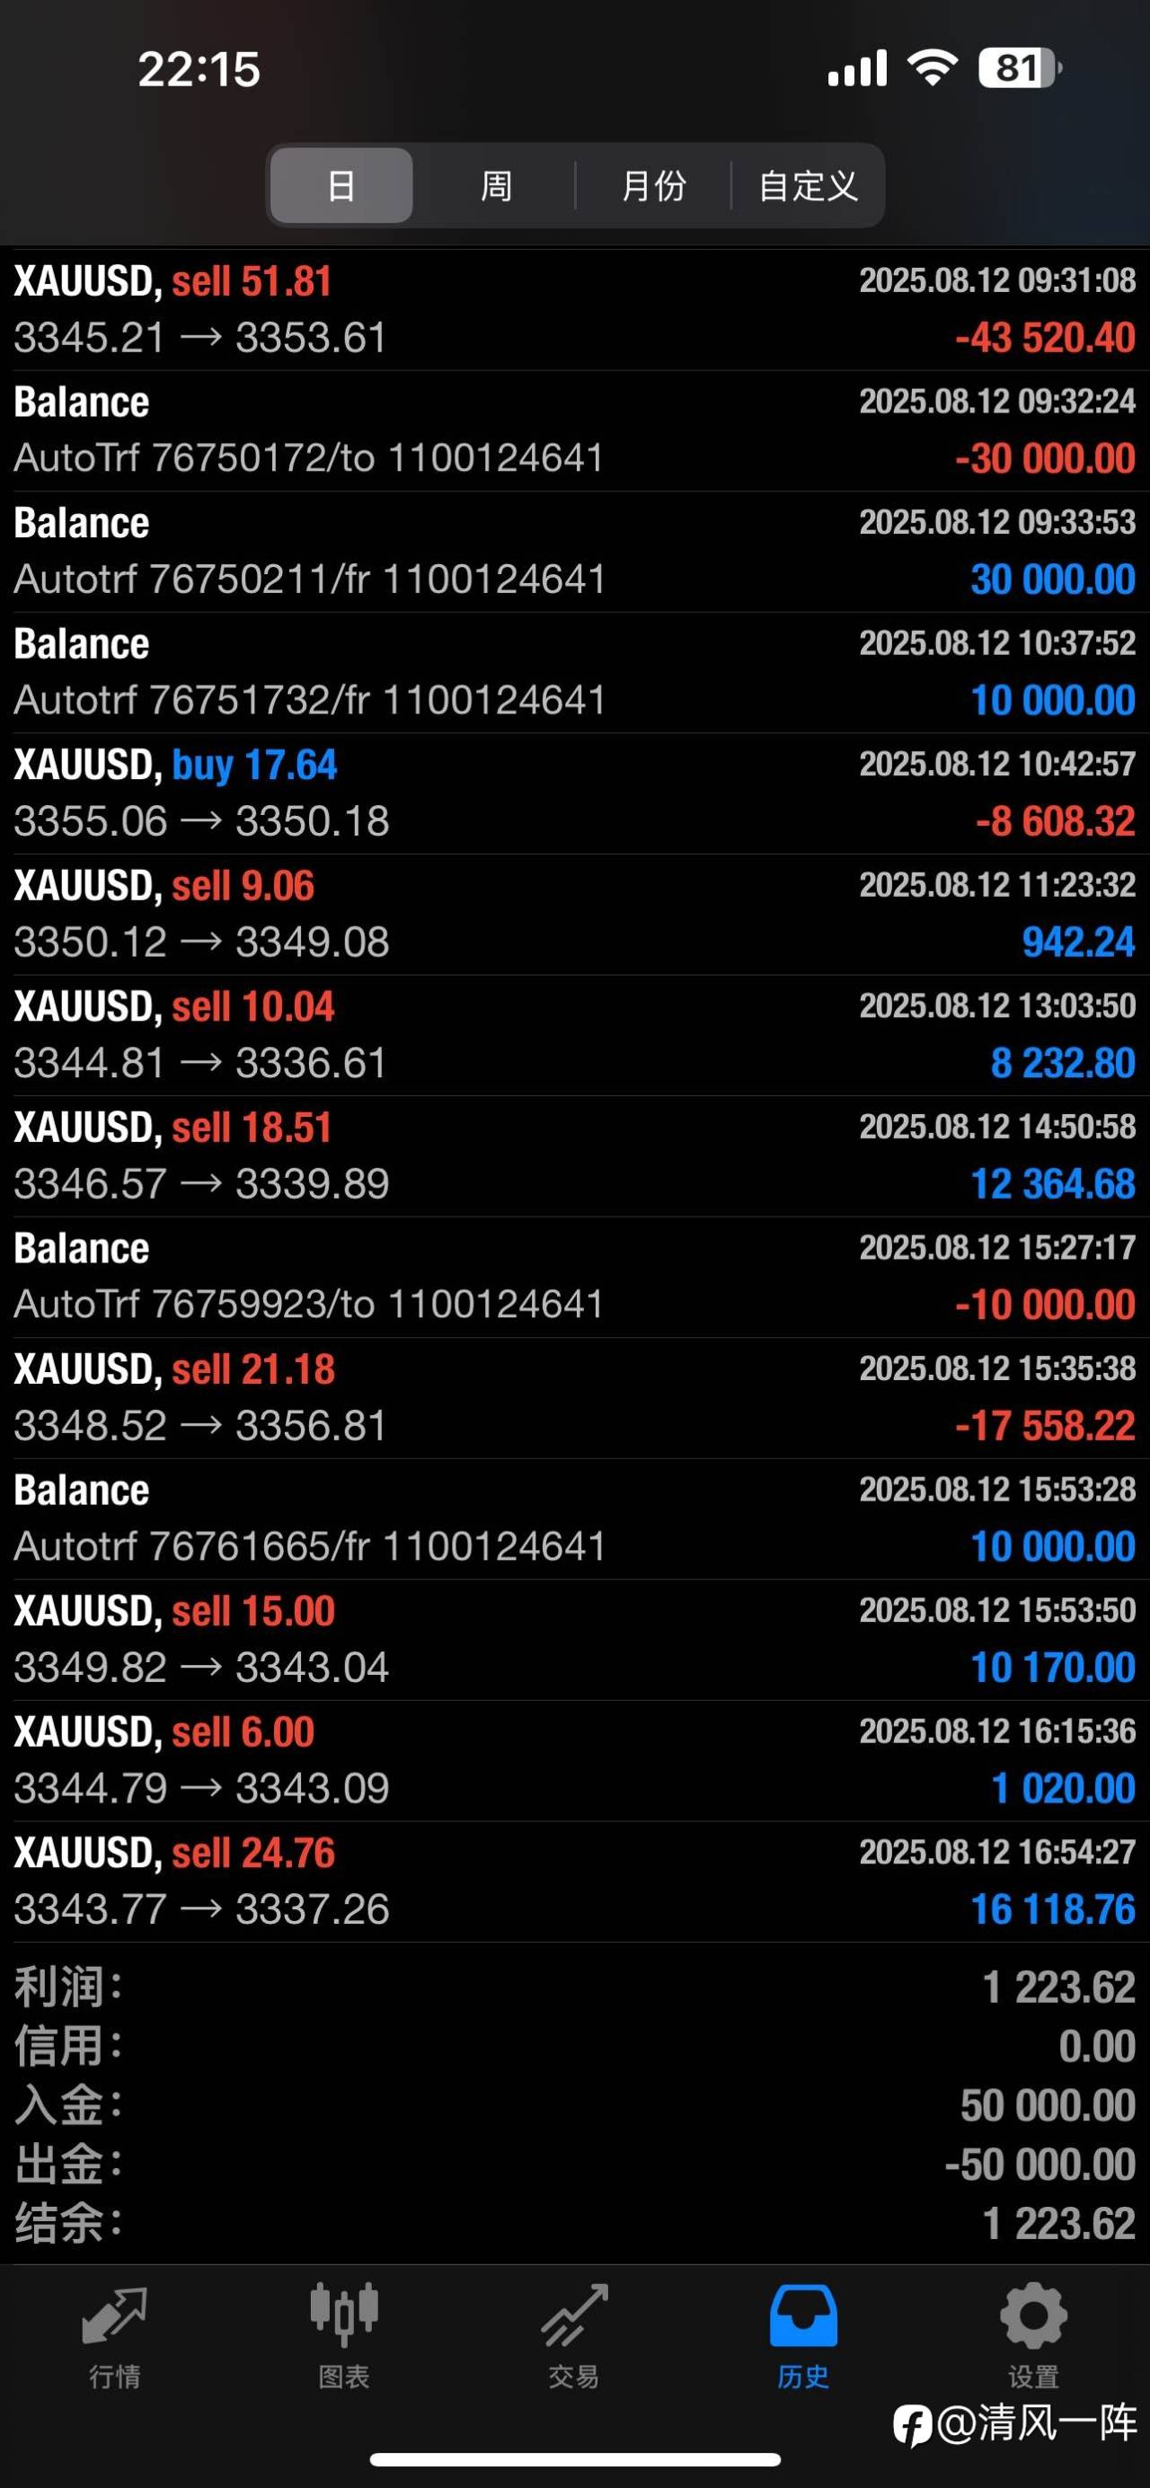This screenshot has height=2488, width=1150.
Task: Tap price range 3343.77 → 3337.26
Action: (x=202, y=1909)
